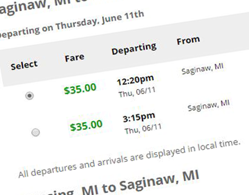Click the Departing on Thursday, June 11th heading
Viewport: 249px width, 195px height.
(x=70, y=24)
